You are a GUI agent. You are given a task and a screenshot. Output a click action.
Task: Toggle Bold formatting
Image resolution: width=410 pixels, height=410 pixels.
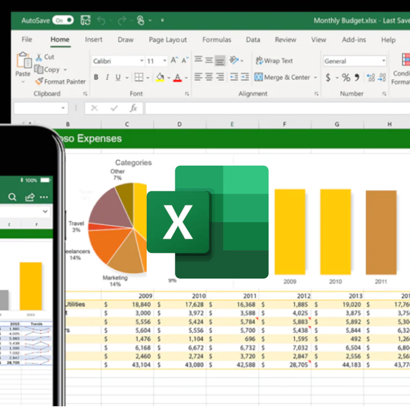96,77
